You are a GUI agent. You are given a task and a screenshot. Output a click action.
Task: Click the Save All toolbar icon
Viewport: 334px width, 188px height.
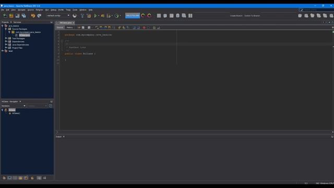[23, 16]
